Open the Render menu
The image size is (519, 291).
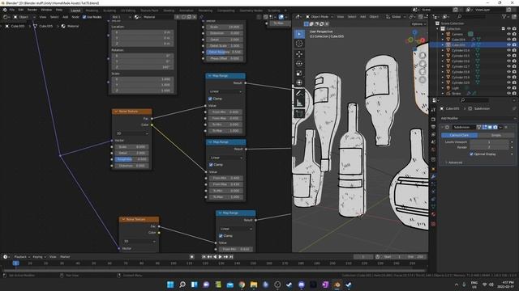pyautogui.click(x=32, y=10)
